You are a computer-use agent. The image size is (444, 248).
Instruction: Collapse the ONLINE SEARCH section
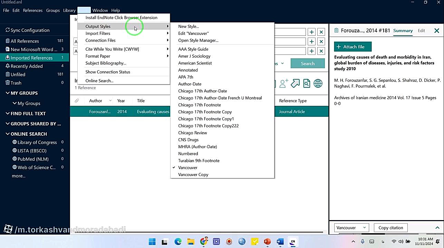(x=8, y=134)
